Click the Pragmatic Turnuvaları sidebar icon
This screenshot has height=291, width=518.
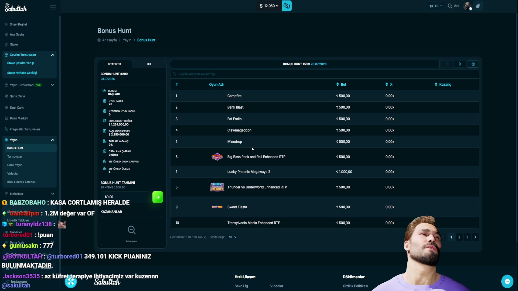6,129
